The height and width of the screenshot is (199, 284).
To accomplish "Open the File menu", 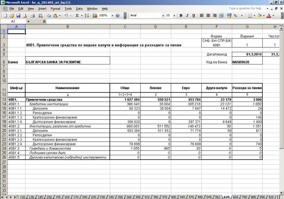I will [x=12, y=9].
